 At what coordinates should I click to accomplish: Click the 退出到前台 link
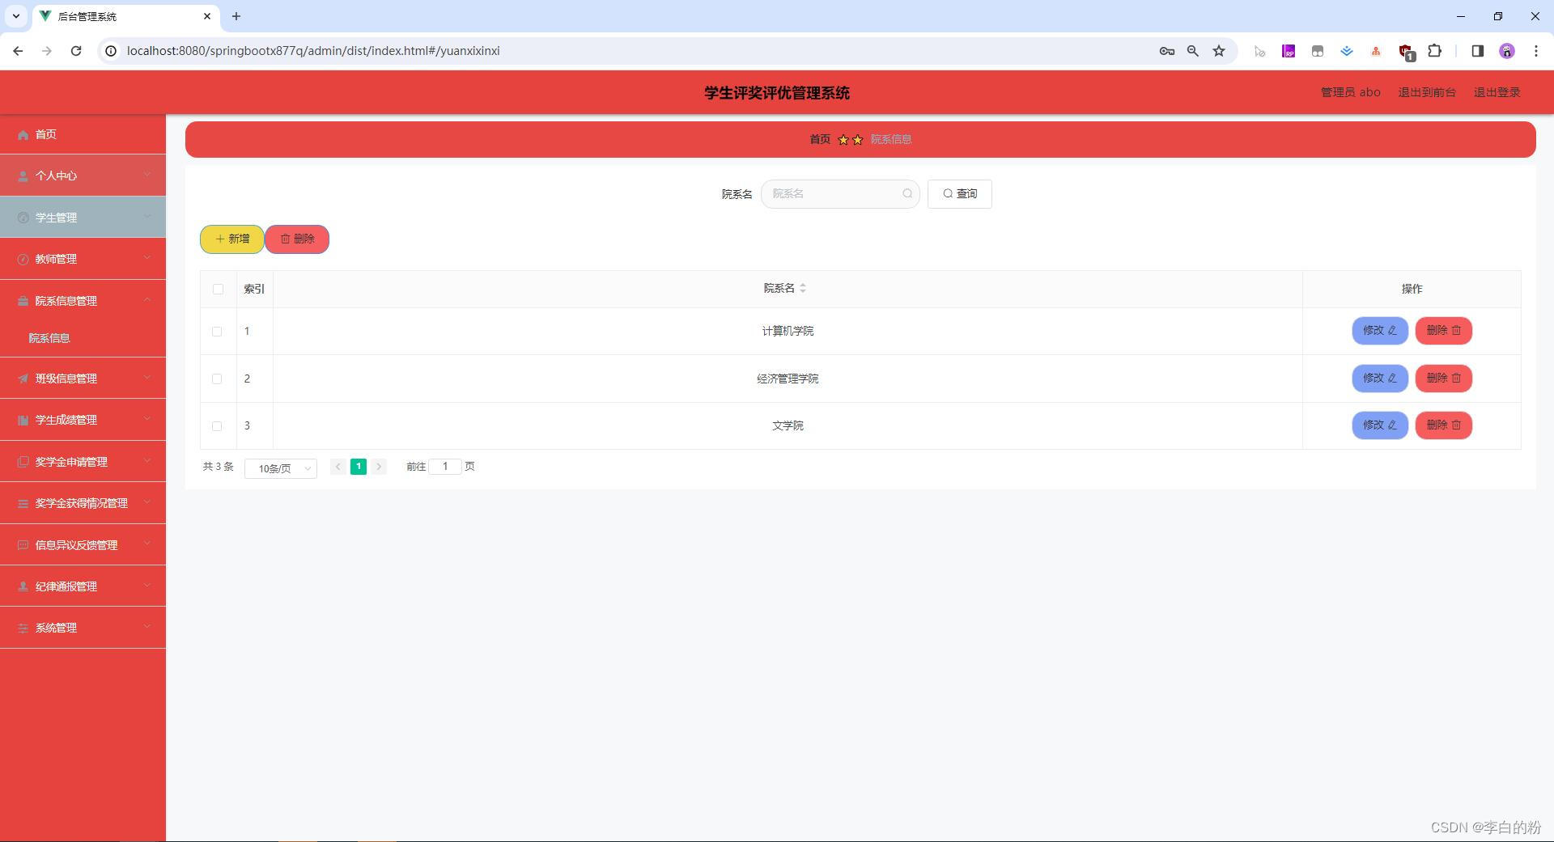(x=1427, y=92)
